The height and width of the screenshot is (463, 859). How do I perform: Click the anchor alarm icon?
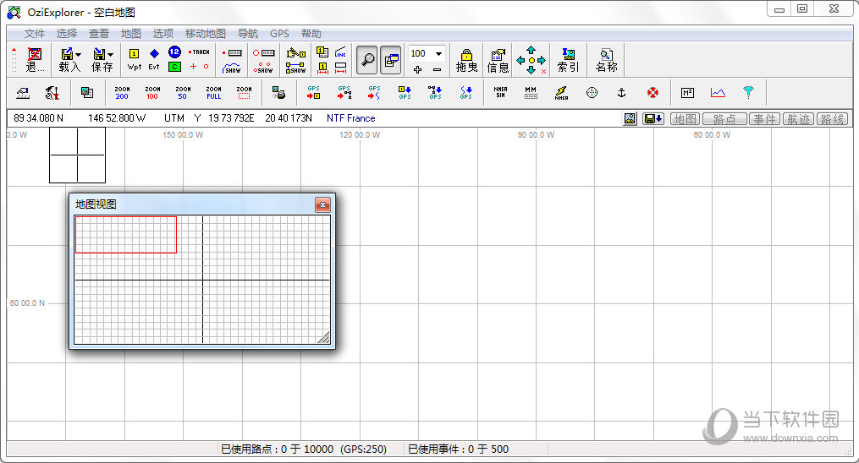(620, 93)
